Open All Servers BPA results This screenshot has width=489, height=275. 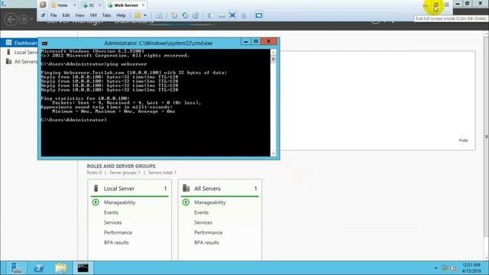[x=206, y=243]
